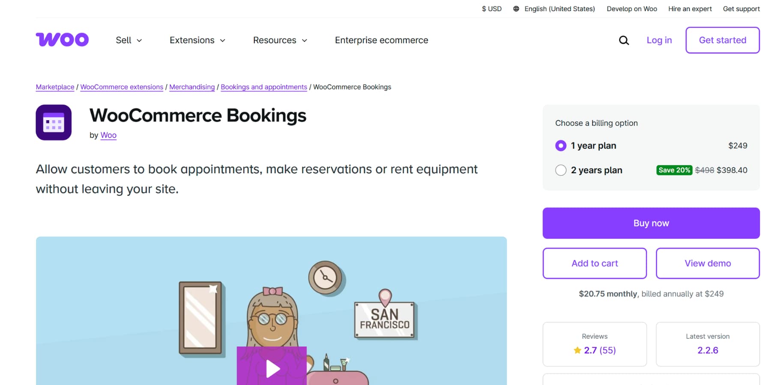The height and width of the screenshot is (385, 771).
Task: Choose the 2 years plan billing option
Action: pyautogui.click(x=561, y=170)
